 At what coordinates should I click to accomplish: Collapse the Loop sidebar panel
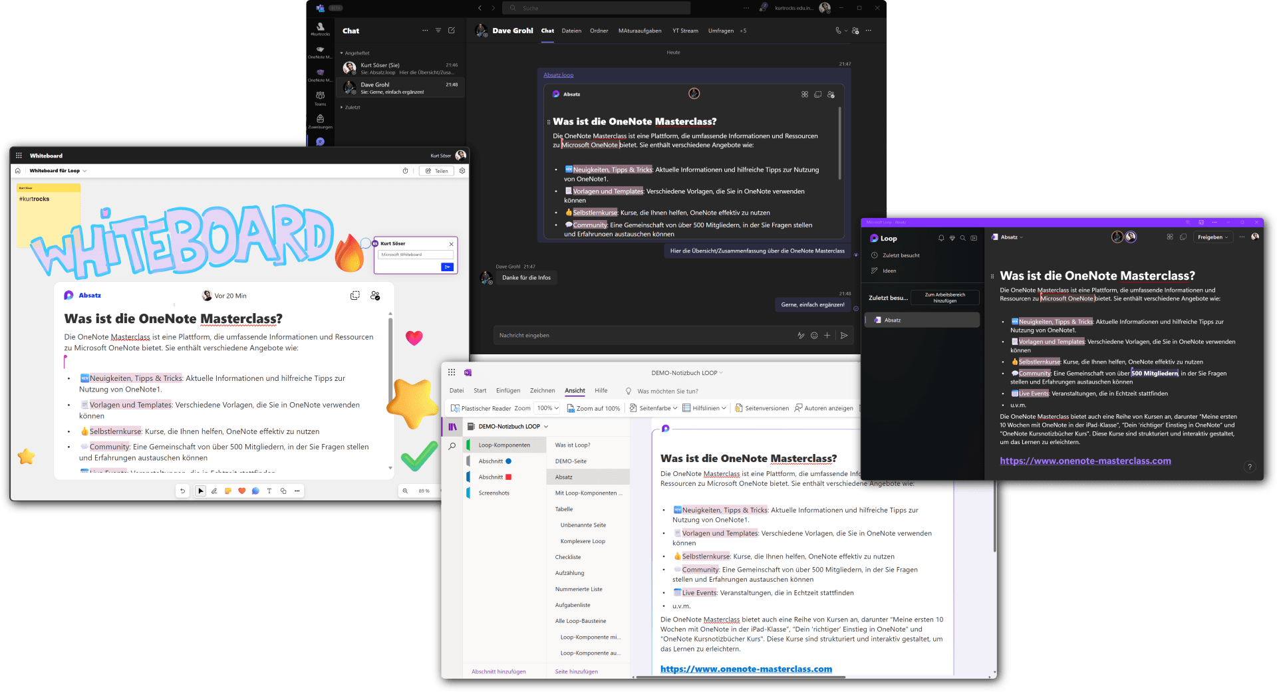(x=974, y=238)
